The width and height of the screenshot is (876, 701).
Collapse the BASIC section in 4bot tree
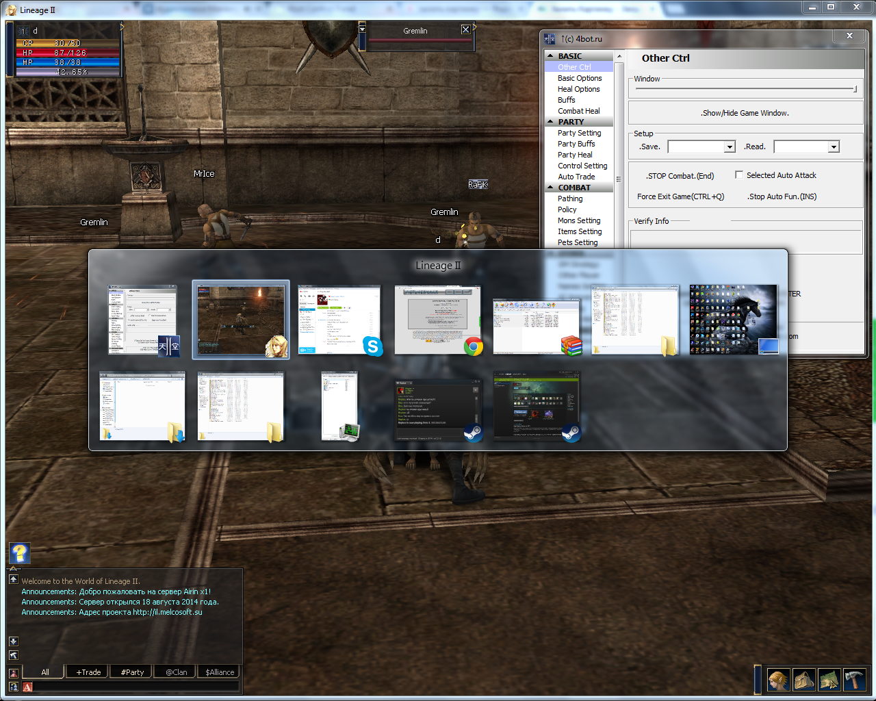(550, 56)
